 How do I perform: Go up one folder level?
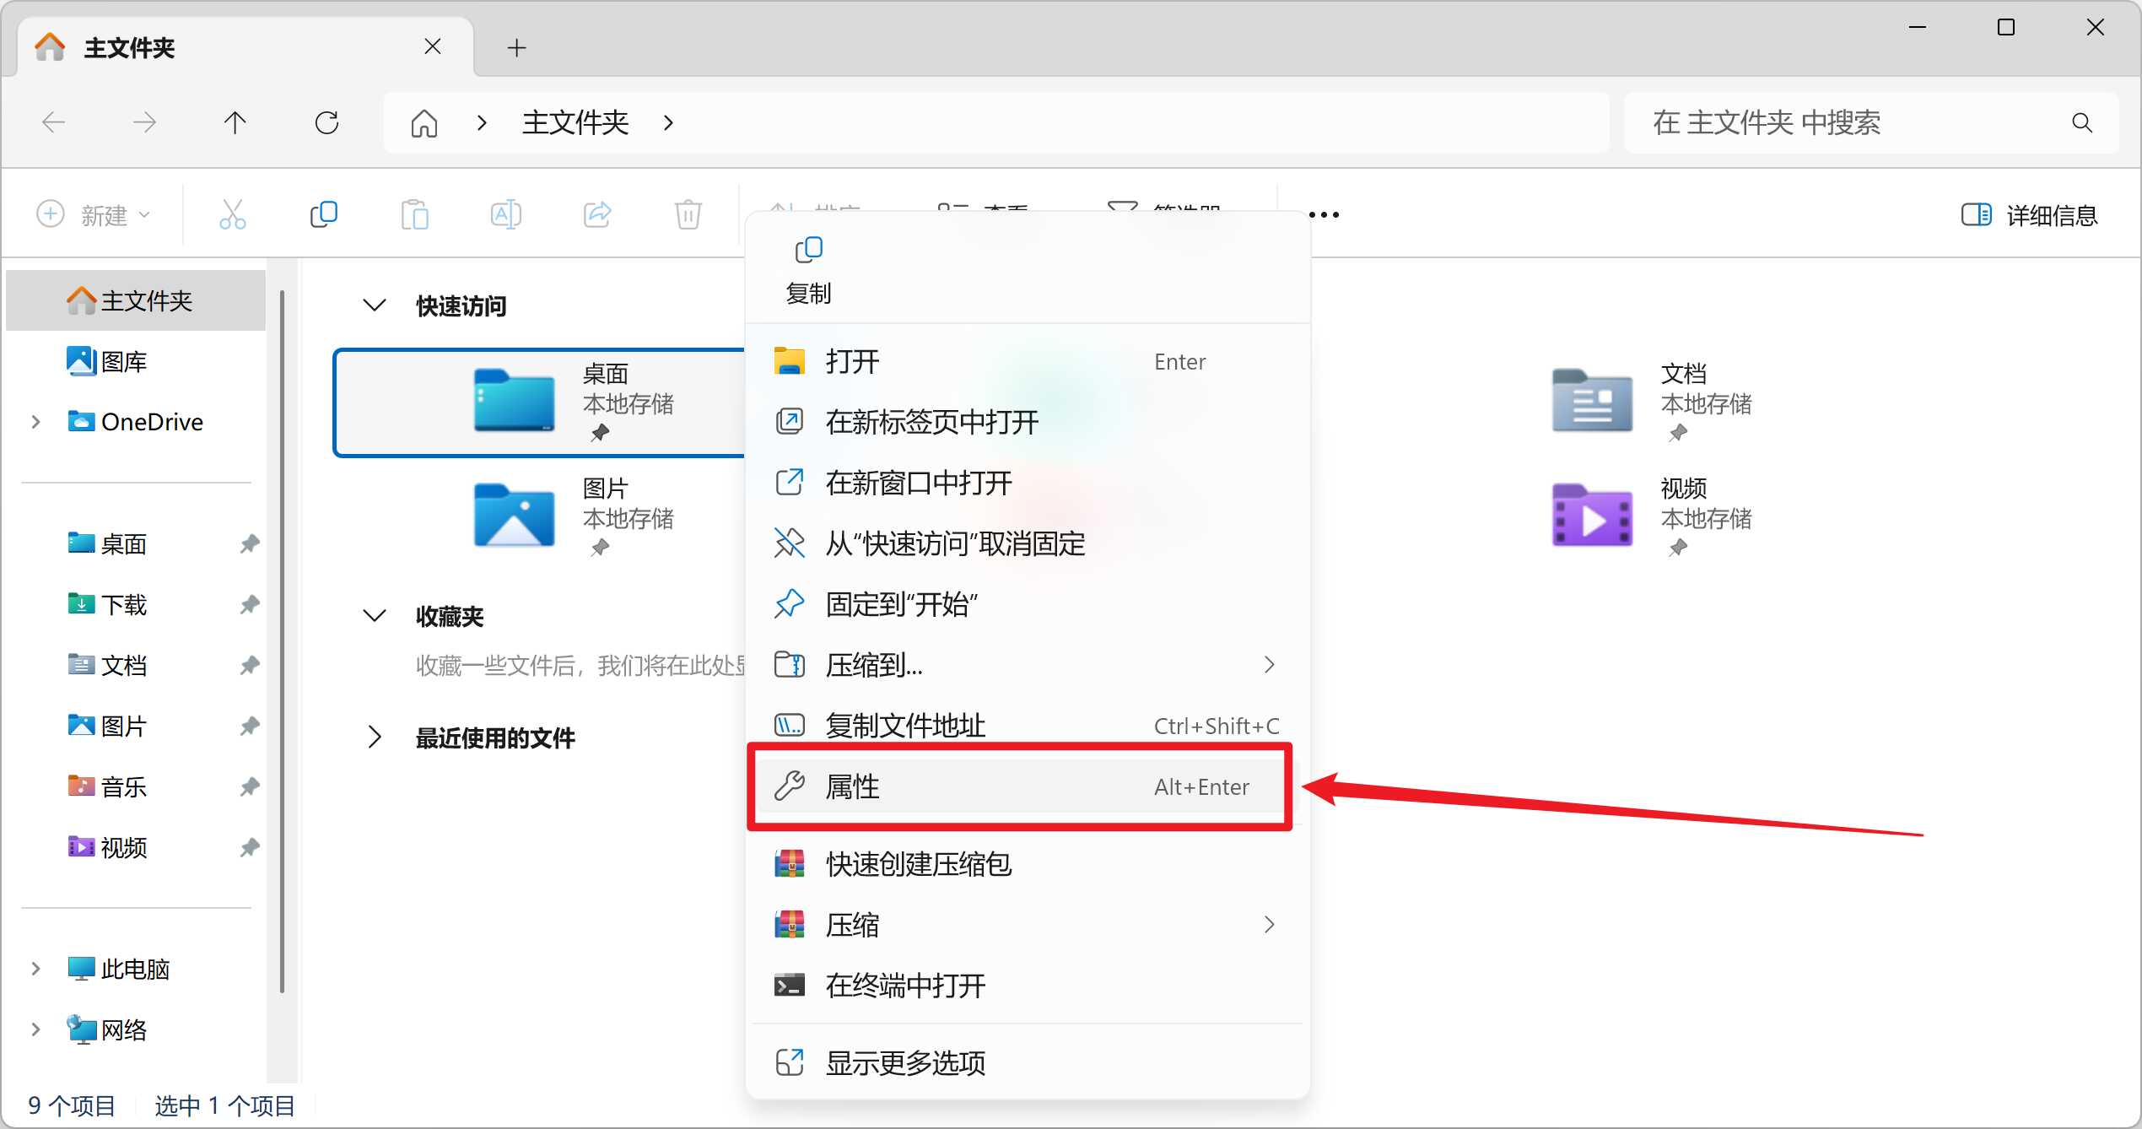[235, 122]
